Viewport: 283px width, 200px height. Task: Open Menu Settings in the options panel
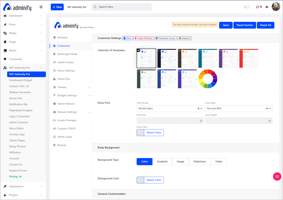71,71
